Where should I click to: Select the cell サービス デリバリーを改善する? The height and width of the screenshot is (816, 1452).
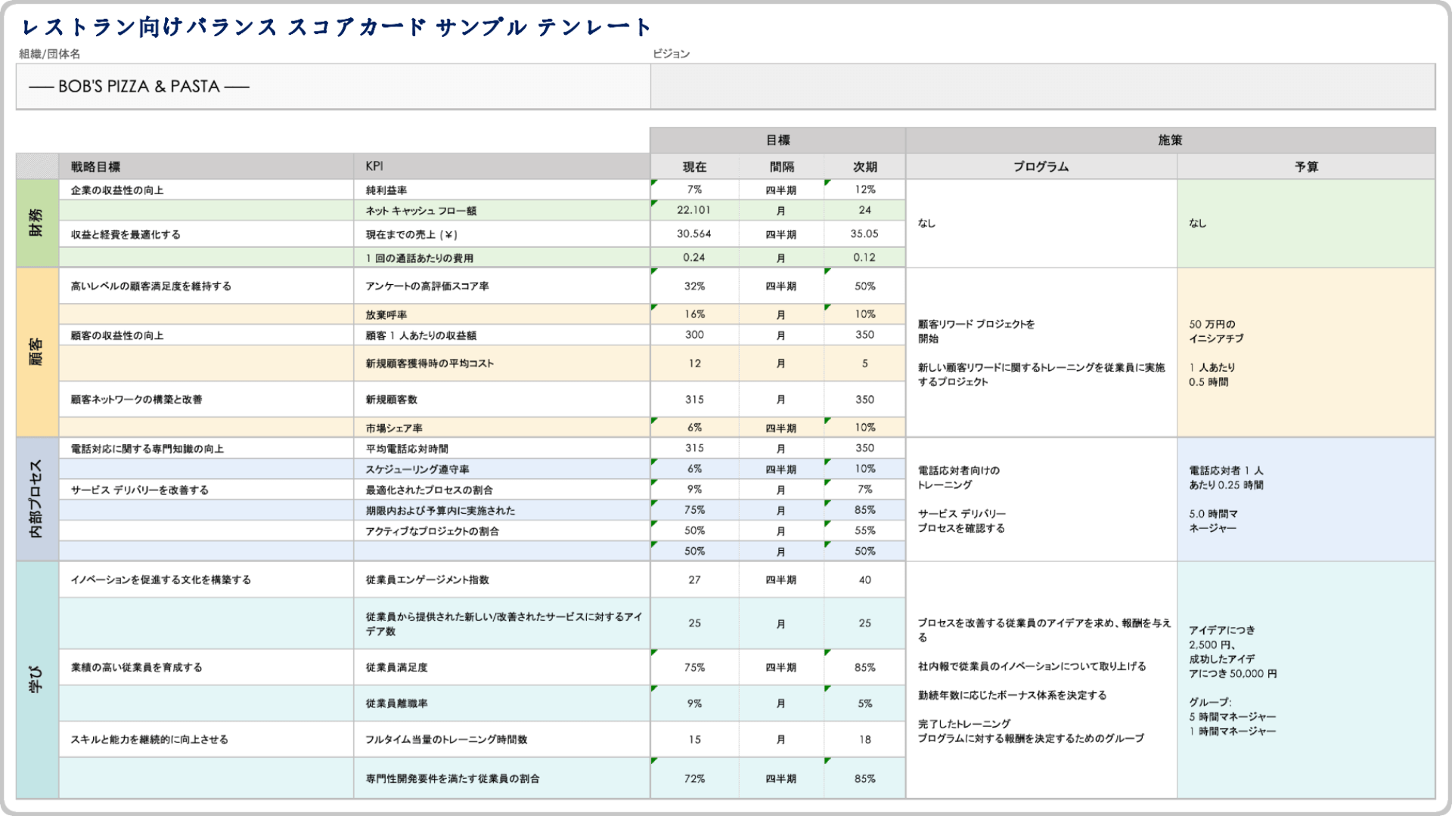point(206,490)
